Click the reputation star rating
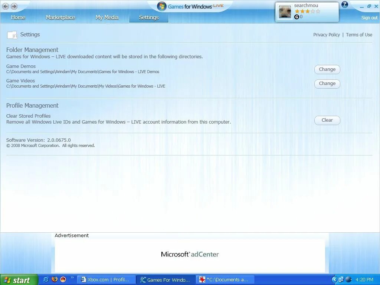380x285 pixels. tap(307, 11)
